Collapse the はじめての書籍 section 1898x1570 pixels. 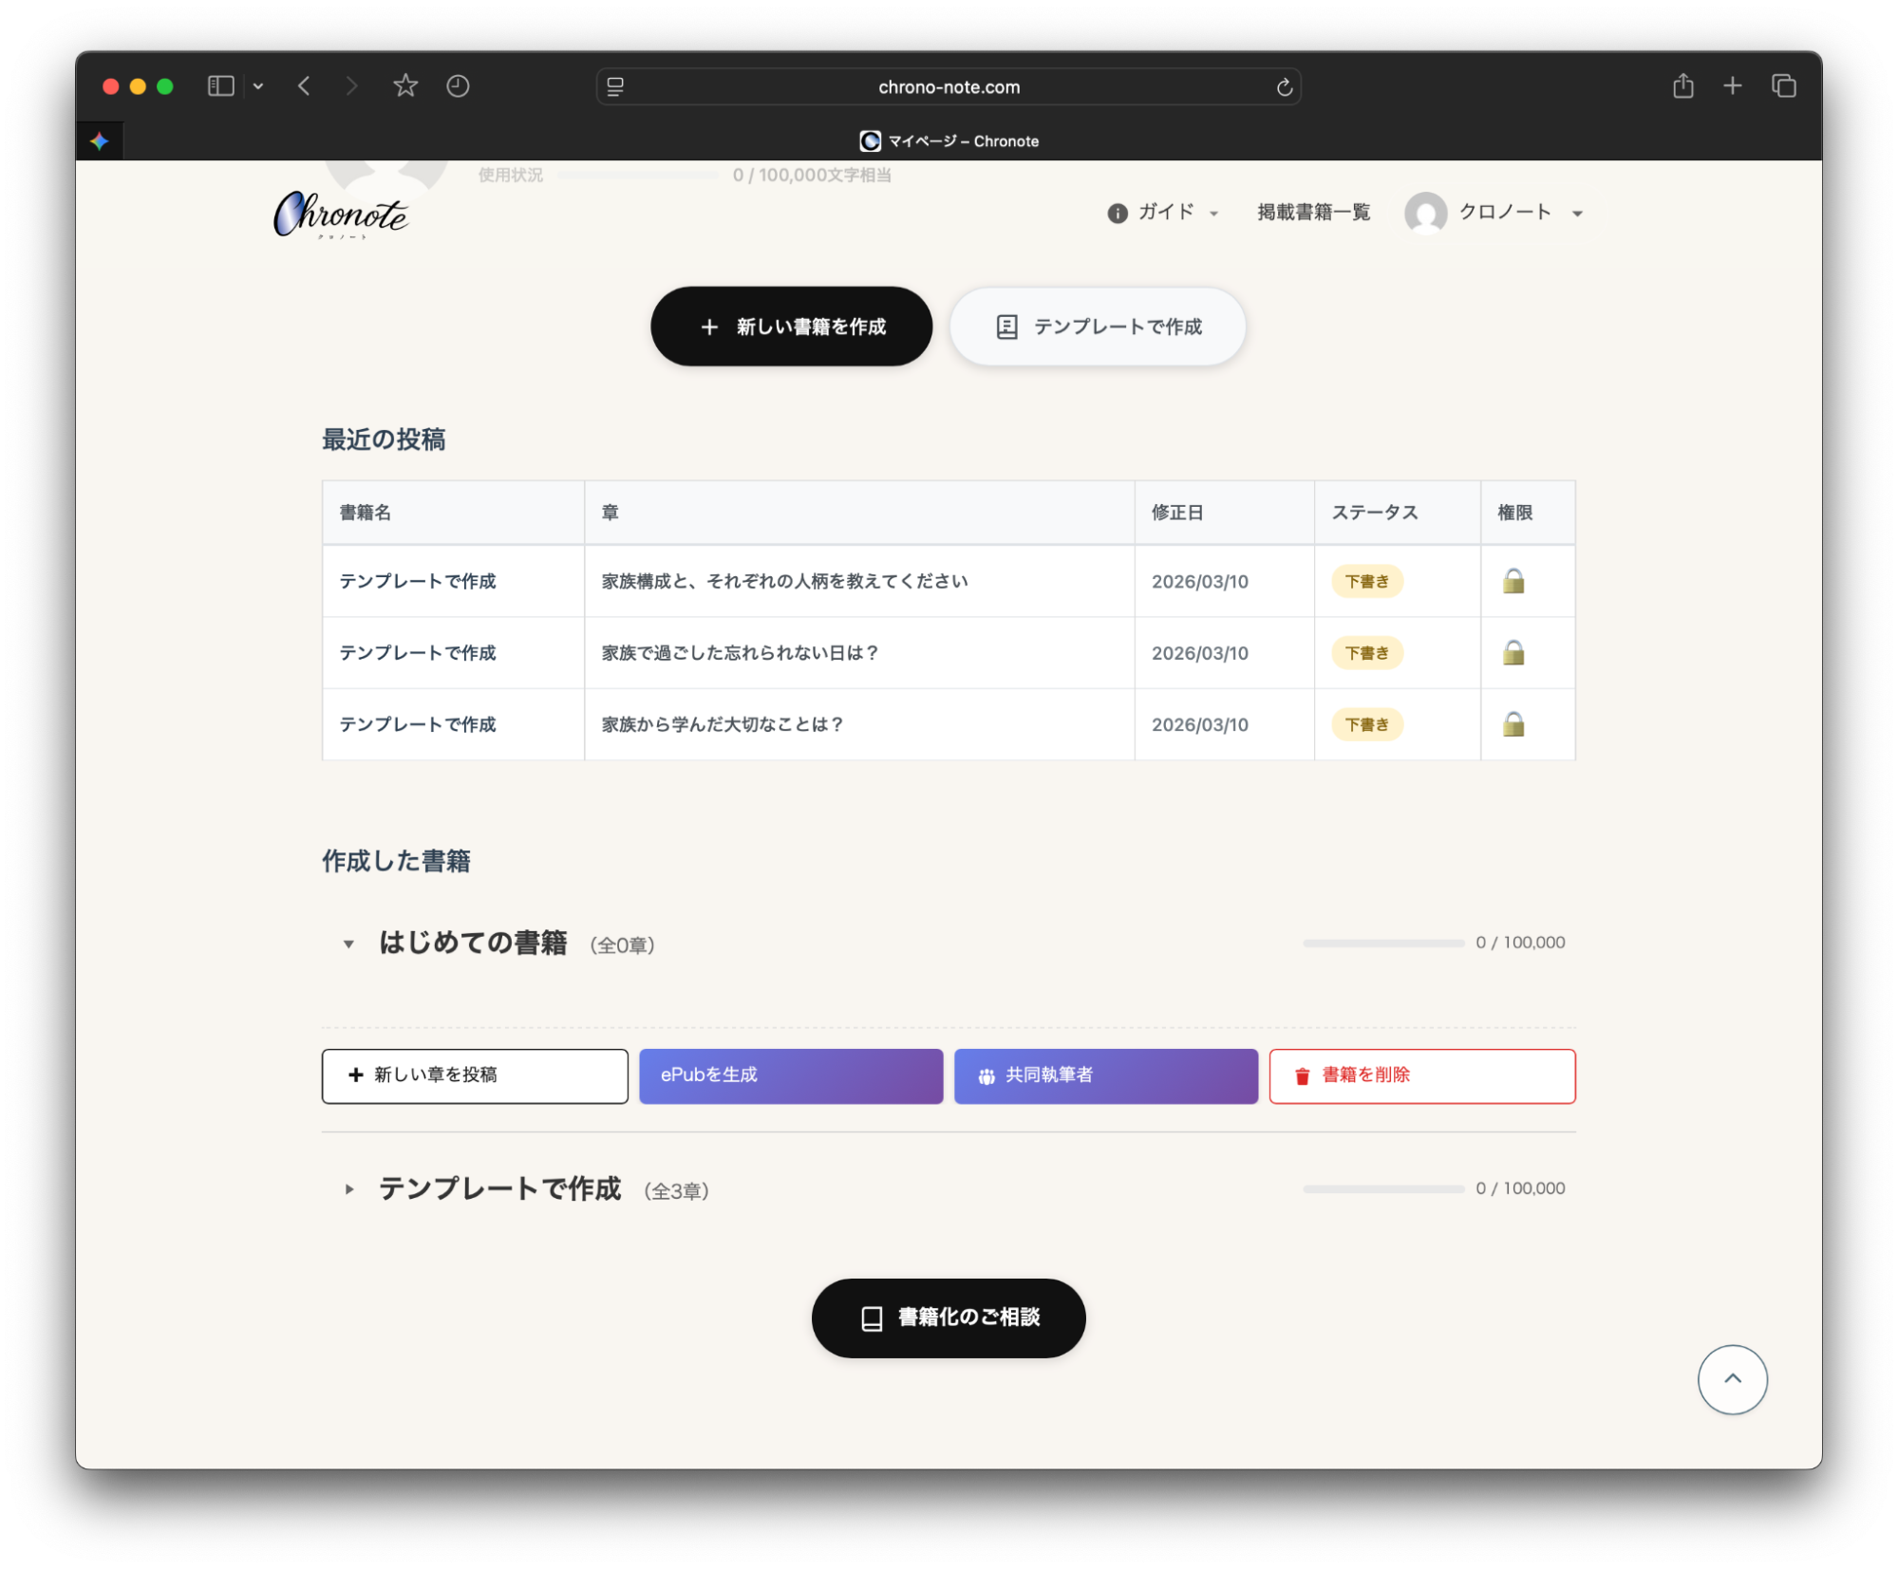348,944
